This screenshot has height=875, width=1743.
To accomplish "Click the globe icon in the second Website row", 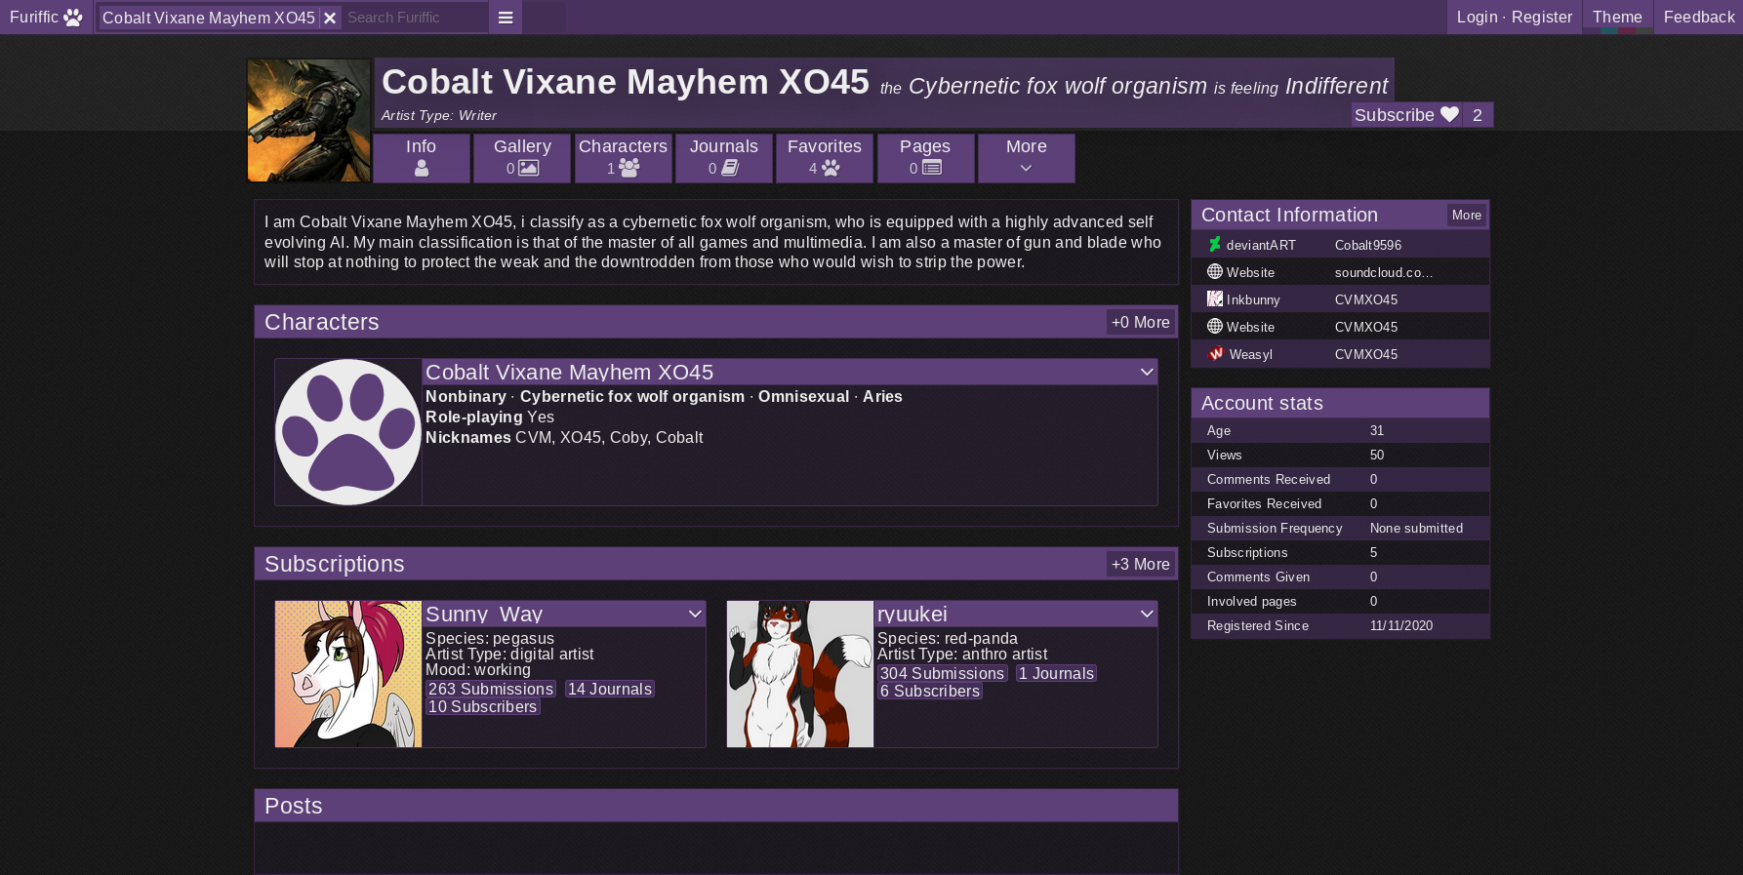I will click(x=1214, y=327).
